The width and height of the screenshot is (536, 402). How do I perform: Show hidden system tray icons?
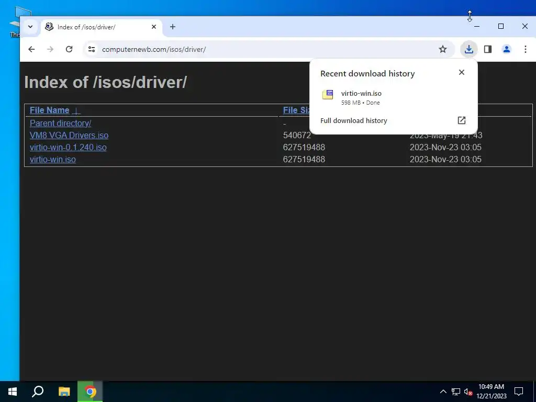point(443,392)
